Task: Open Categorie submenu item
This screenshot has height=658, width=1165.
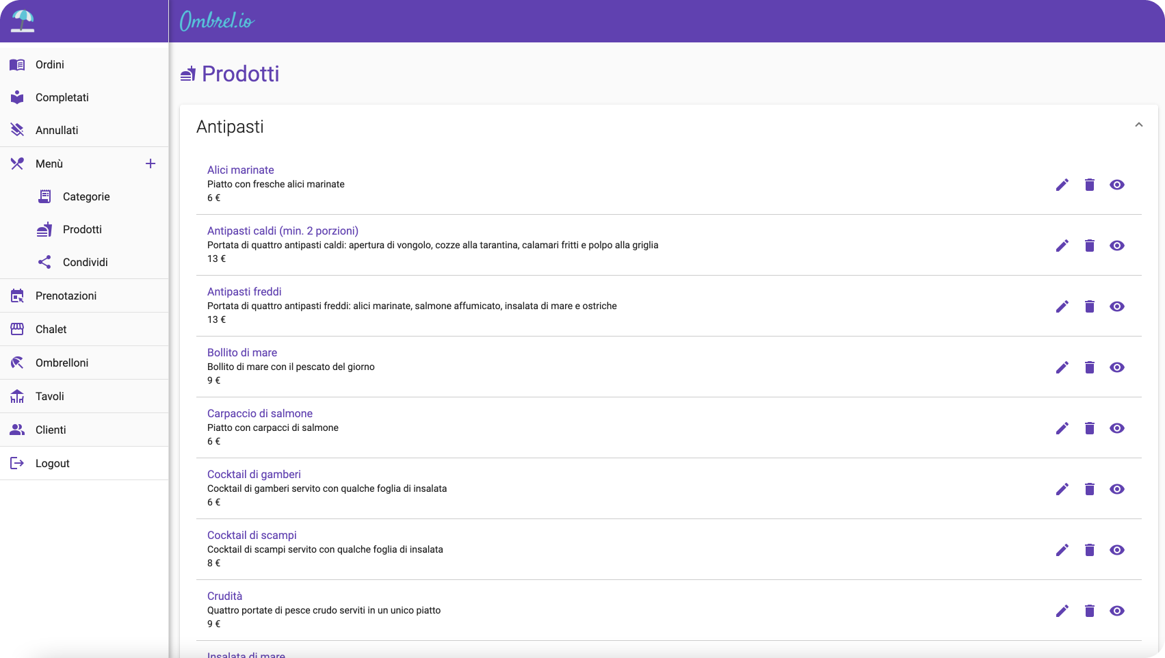Action: 84,196
